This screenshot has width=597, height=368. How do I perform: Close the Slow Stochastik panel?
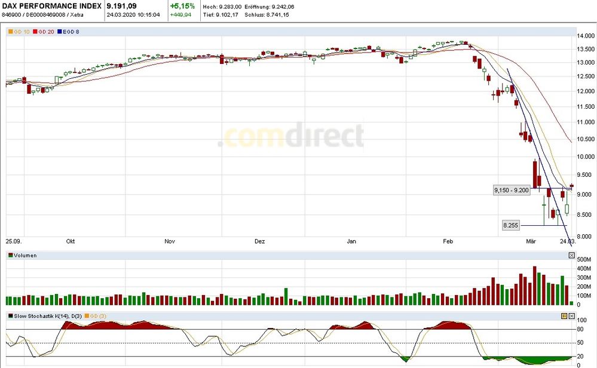pyautogui.click(x=571, y=315)
